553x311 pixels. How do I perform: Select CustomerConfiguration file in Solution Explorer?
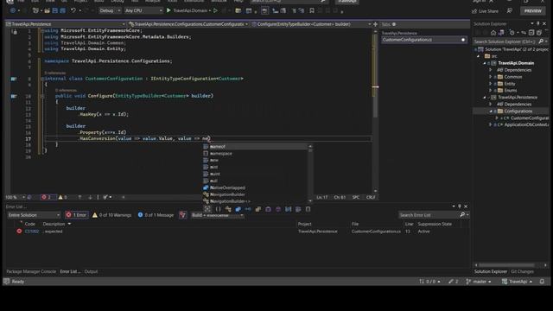pyautogui.click(x=530, y=117)
